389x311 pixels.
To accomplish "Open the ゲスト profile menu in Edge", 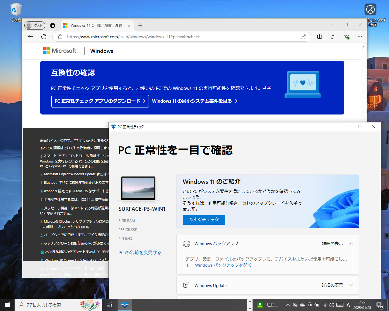I will 34,26.
